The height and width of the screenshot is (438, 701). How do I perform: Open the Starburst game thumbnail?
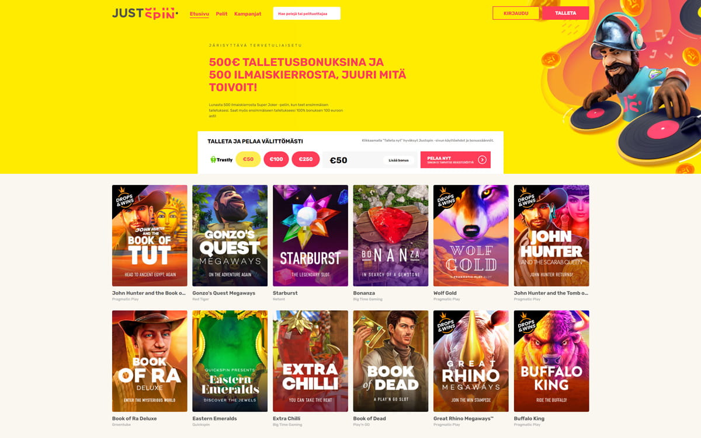(310, 236)
